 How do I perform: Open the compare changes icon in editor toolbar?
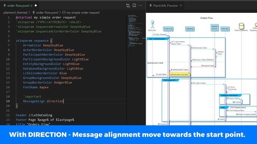pos(128,5)
